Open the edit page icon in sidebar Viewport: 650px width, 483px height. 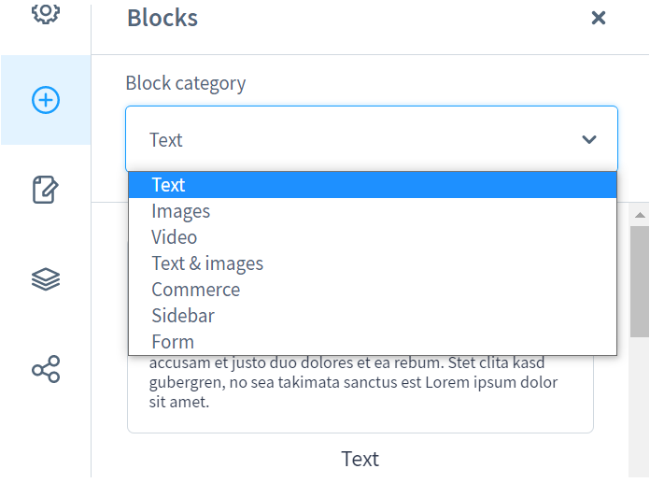pos(46,190)
